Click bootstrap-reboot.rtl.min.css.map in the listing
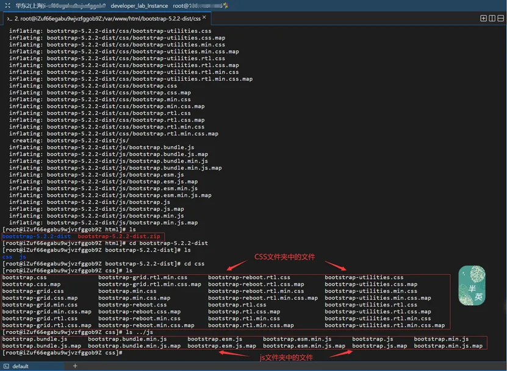Screen dimensions: 507x371 (263, 298)
